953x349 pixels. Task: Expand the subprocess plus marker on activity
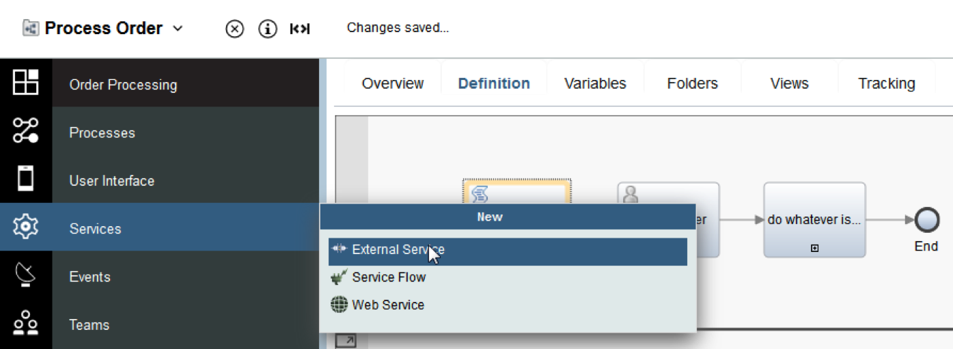point(814,249)
